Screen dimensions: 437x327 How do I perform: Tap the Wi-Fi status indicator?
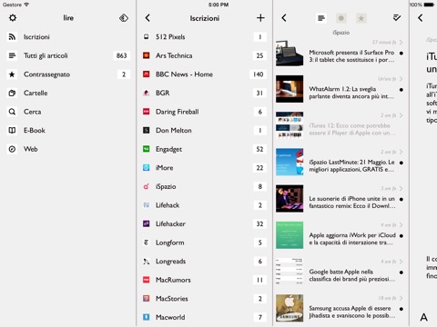[26, 5]
